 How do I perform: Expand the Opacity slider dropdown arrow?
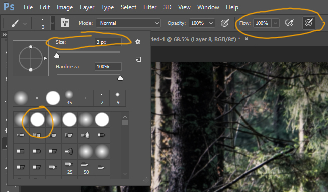pos(211,23)
